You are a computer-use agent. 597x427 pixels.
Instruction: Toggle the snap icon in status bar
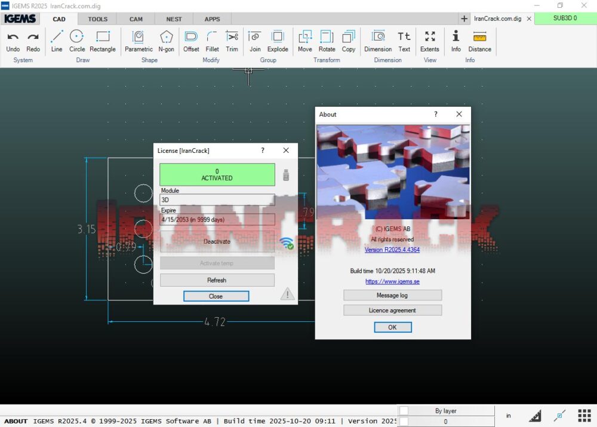[560, 415]
